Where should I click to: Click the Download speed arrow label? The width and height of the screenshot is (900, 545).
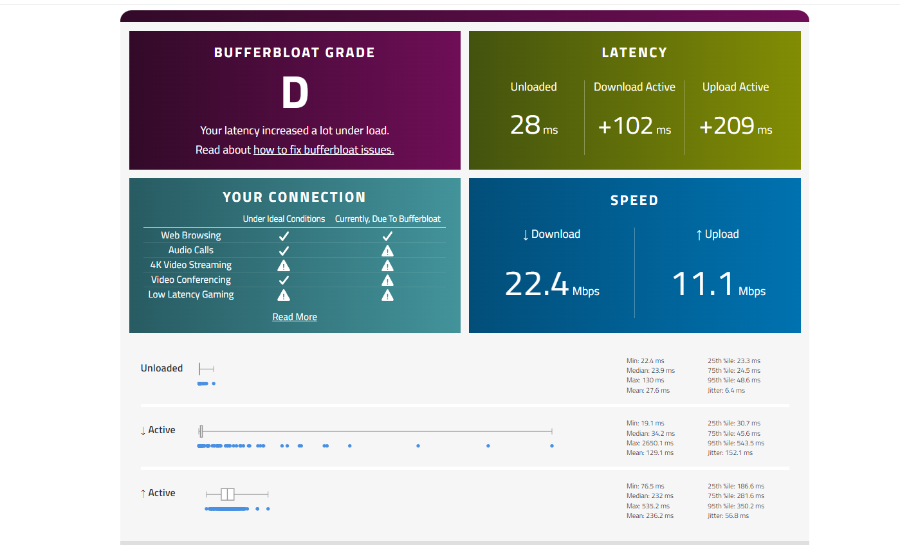551,234
